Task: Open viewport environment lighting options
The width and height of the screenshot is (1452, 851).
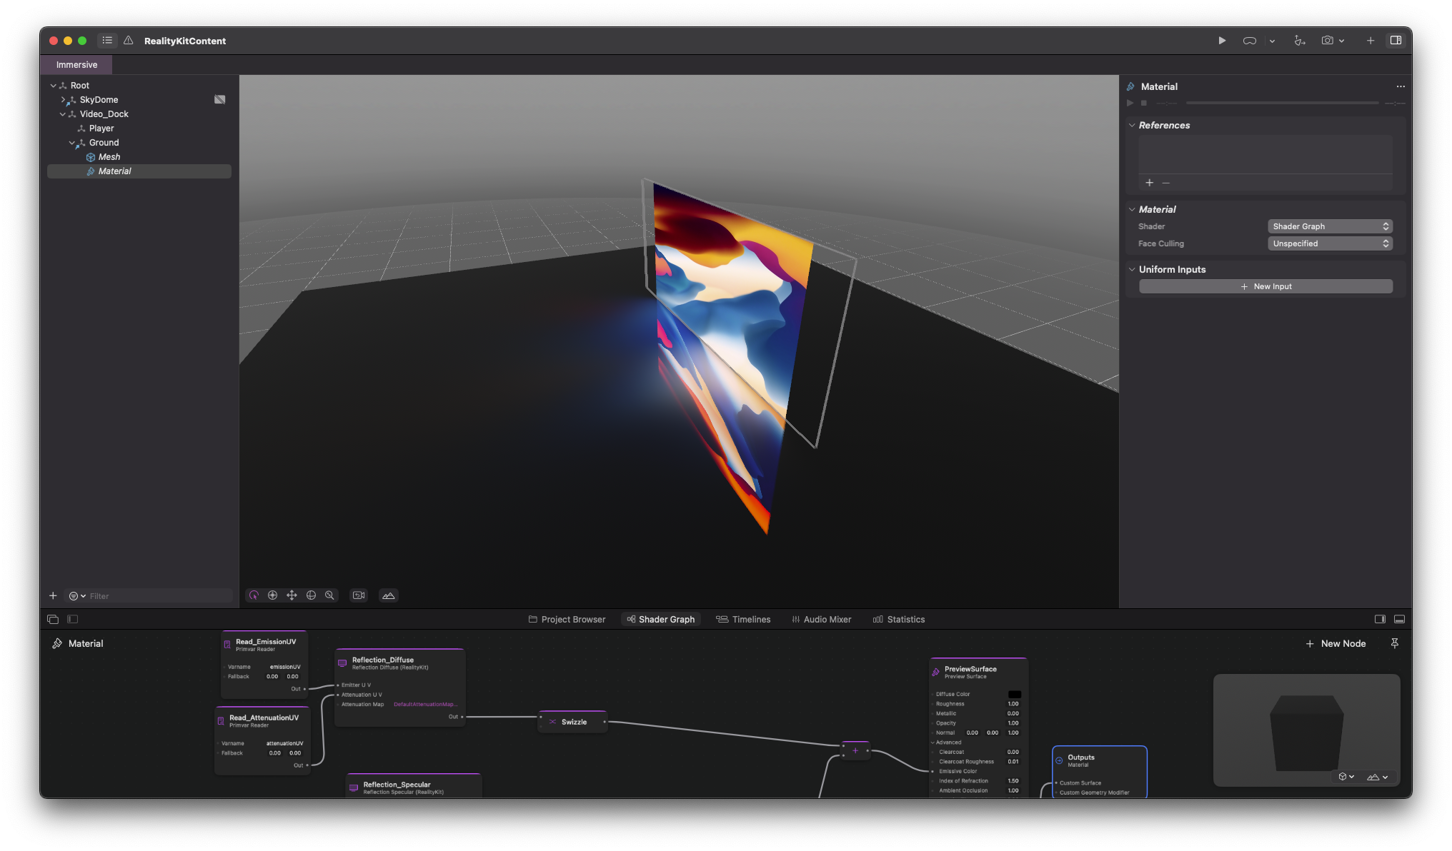Action: pyautogui.click(x=389, y=595)
